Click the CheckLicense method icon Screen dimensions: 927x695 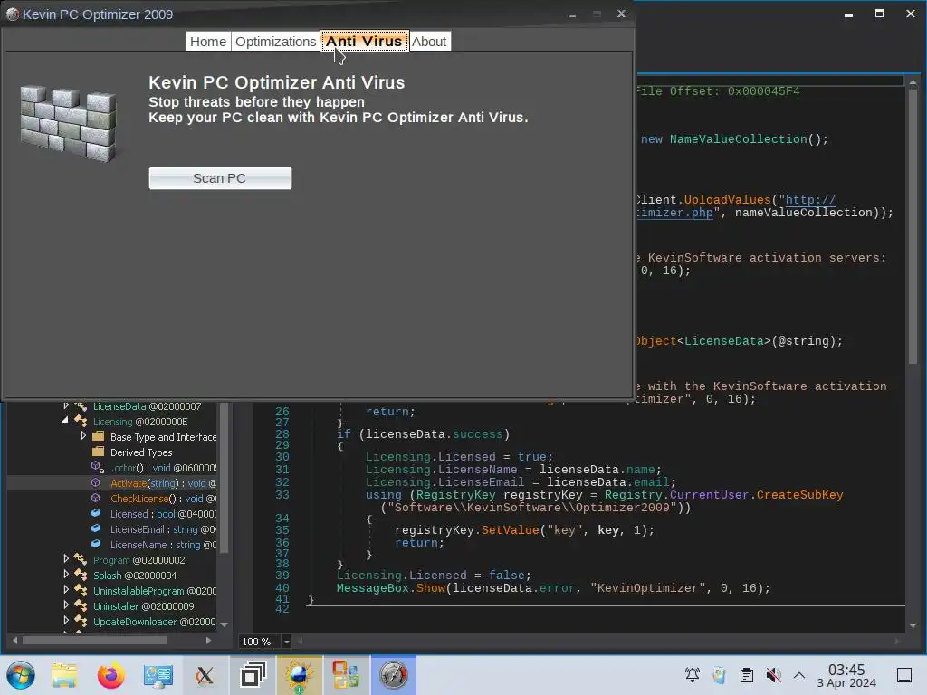[96, 499]
